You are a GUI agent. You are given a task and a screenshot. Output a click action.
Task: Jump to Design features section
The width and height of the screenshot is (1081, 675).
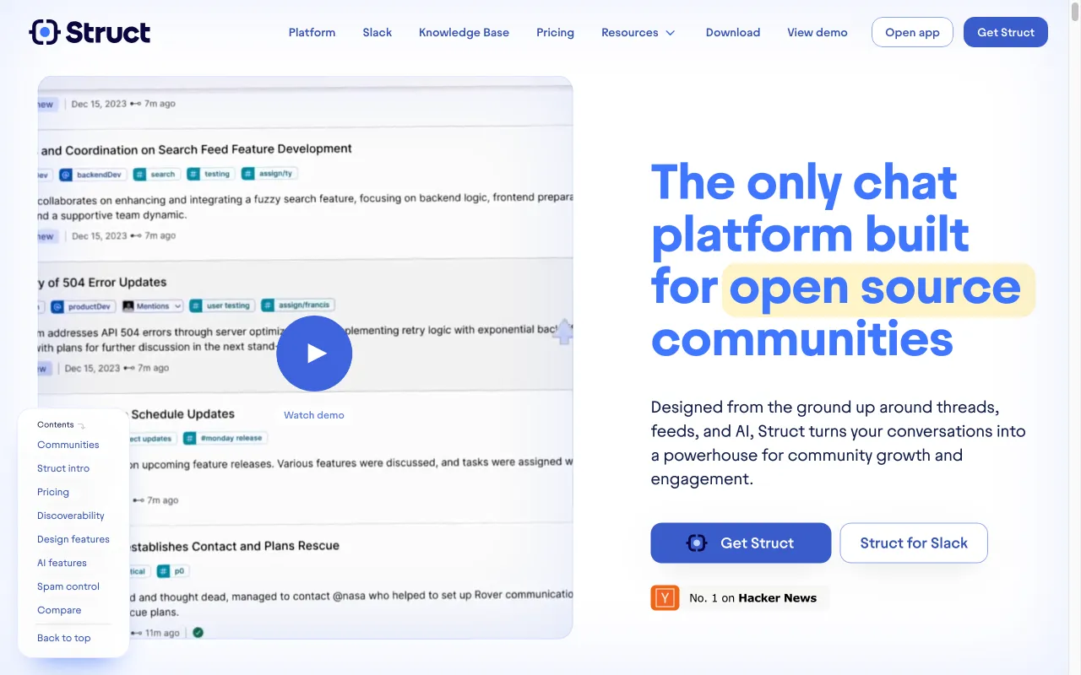[x=73, y=539]
